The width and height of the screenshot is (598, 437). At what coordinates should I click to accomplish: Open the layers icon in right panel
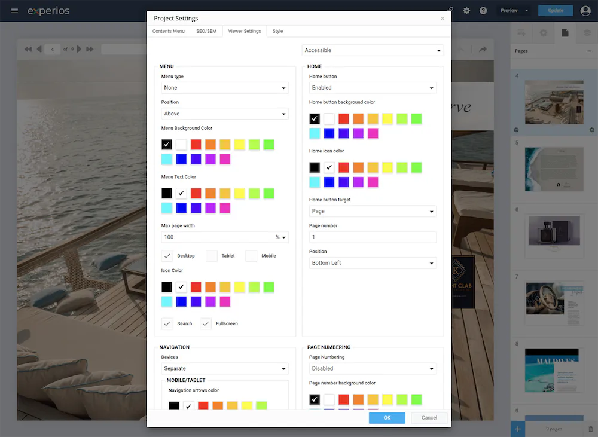[587, 33]
